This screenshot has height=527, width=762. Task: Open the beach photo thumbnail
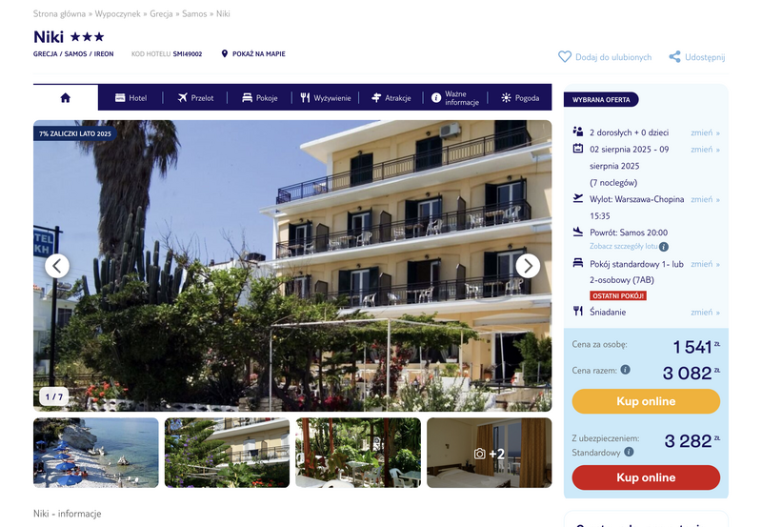click(96, 453)
